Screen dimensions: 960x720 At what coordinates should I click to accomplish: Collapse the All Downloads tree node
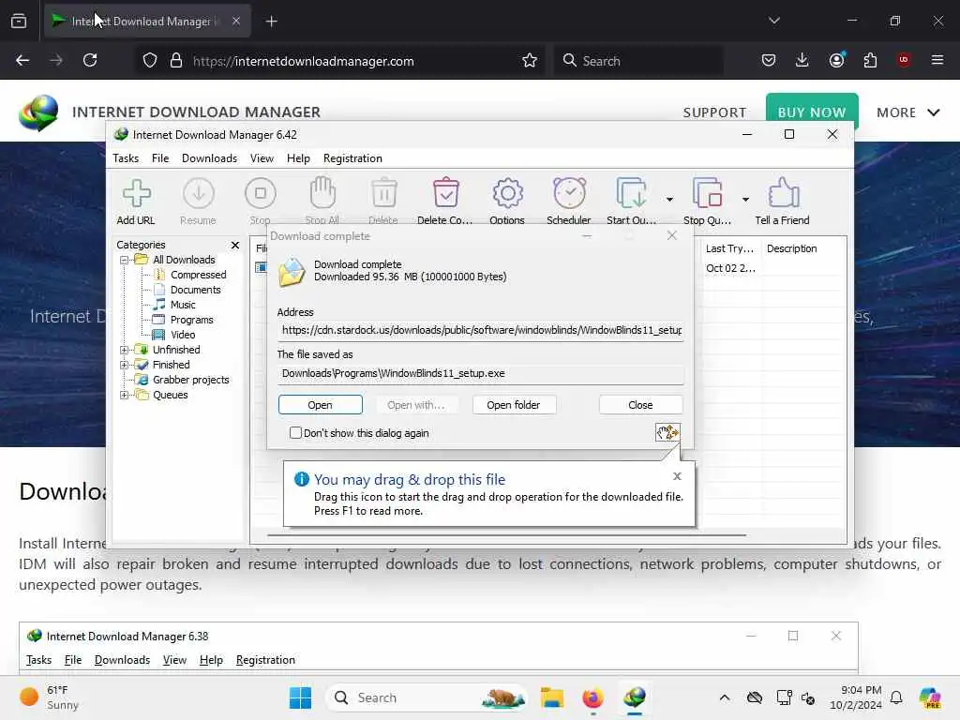(x=125, y=260)
